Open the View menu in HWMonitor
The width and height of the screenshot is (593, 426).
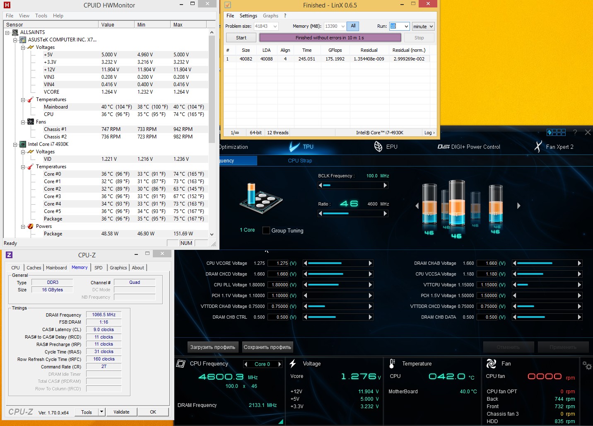pos(24,16)
